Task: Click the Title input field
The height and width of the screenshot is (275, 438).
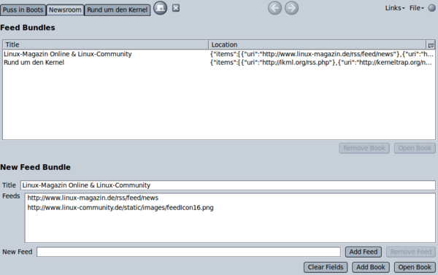Action: [x=228, y=185]
